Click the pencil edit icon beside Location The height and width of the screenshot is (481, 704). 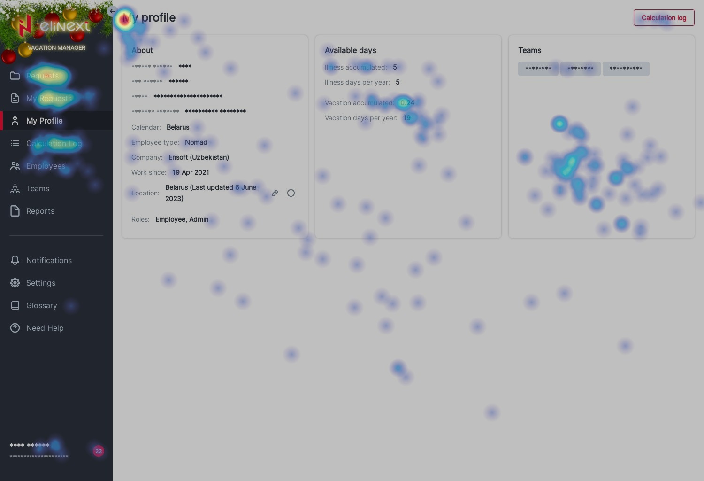pyautogui.click(x=275, y=193)
